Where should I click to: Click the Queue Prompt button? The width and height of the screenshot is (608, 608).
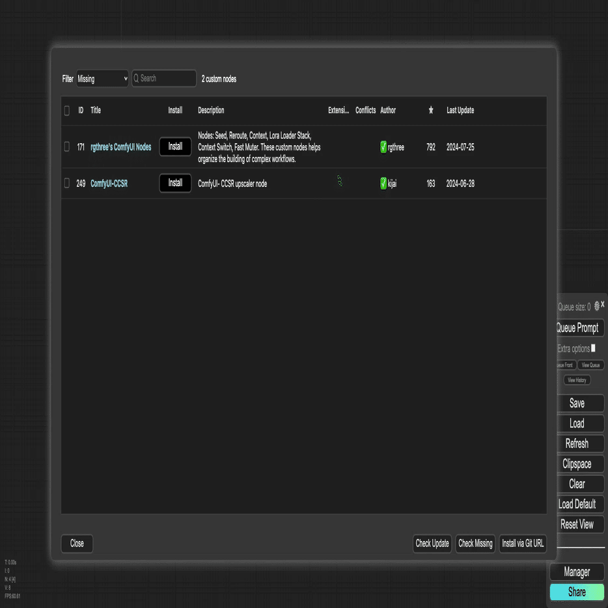pos(579,327)
